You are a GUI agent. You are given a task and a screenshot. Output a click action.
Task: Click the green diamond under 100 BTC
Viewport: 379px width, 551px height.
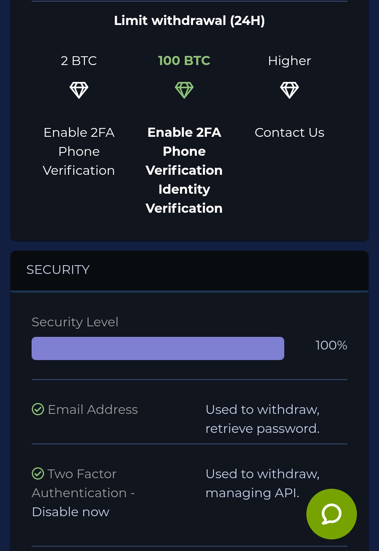tap(184, 90)
